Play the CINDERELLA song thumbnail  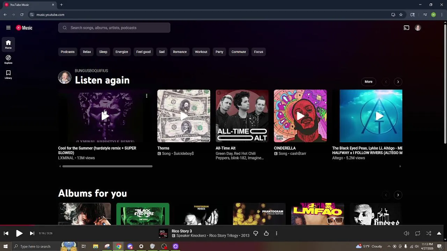point(300,116)
